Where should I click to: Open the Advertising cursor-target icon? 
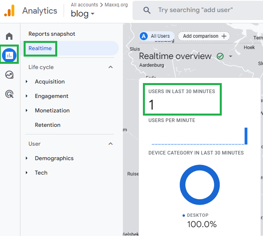coord(9,94)
